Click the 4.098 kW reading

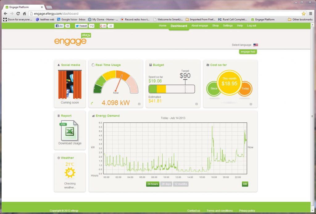(115, 103)
